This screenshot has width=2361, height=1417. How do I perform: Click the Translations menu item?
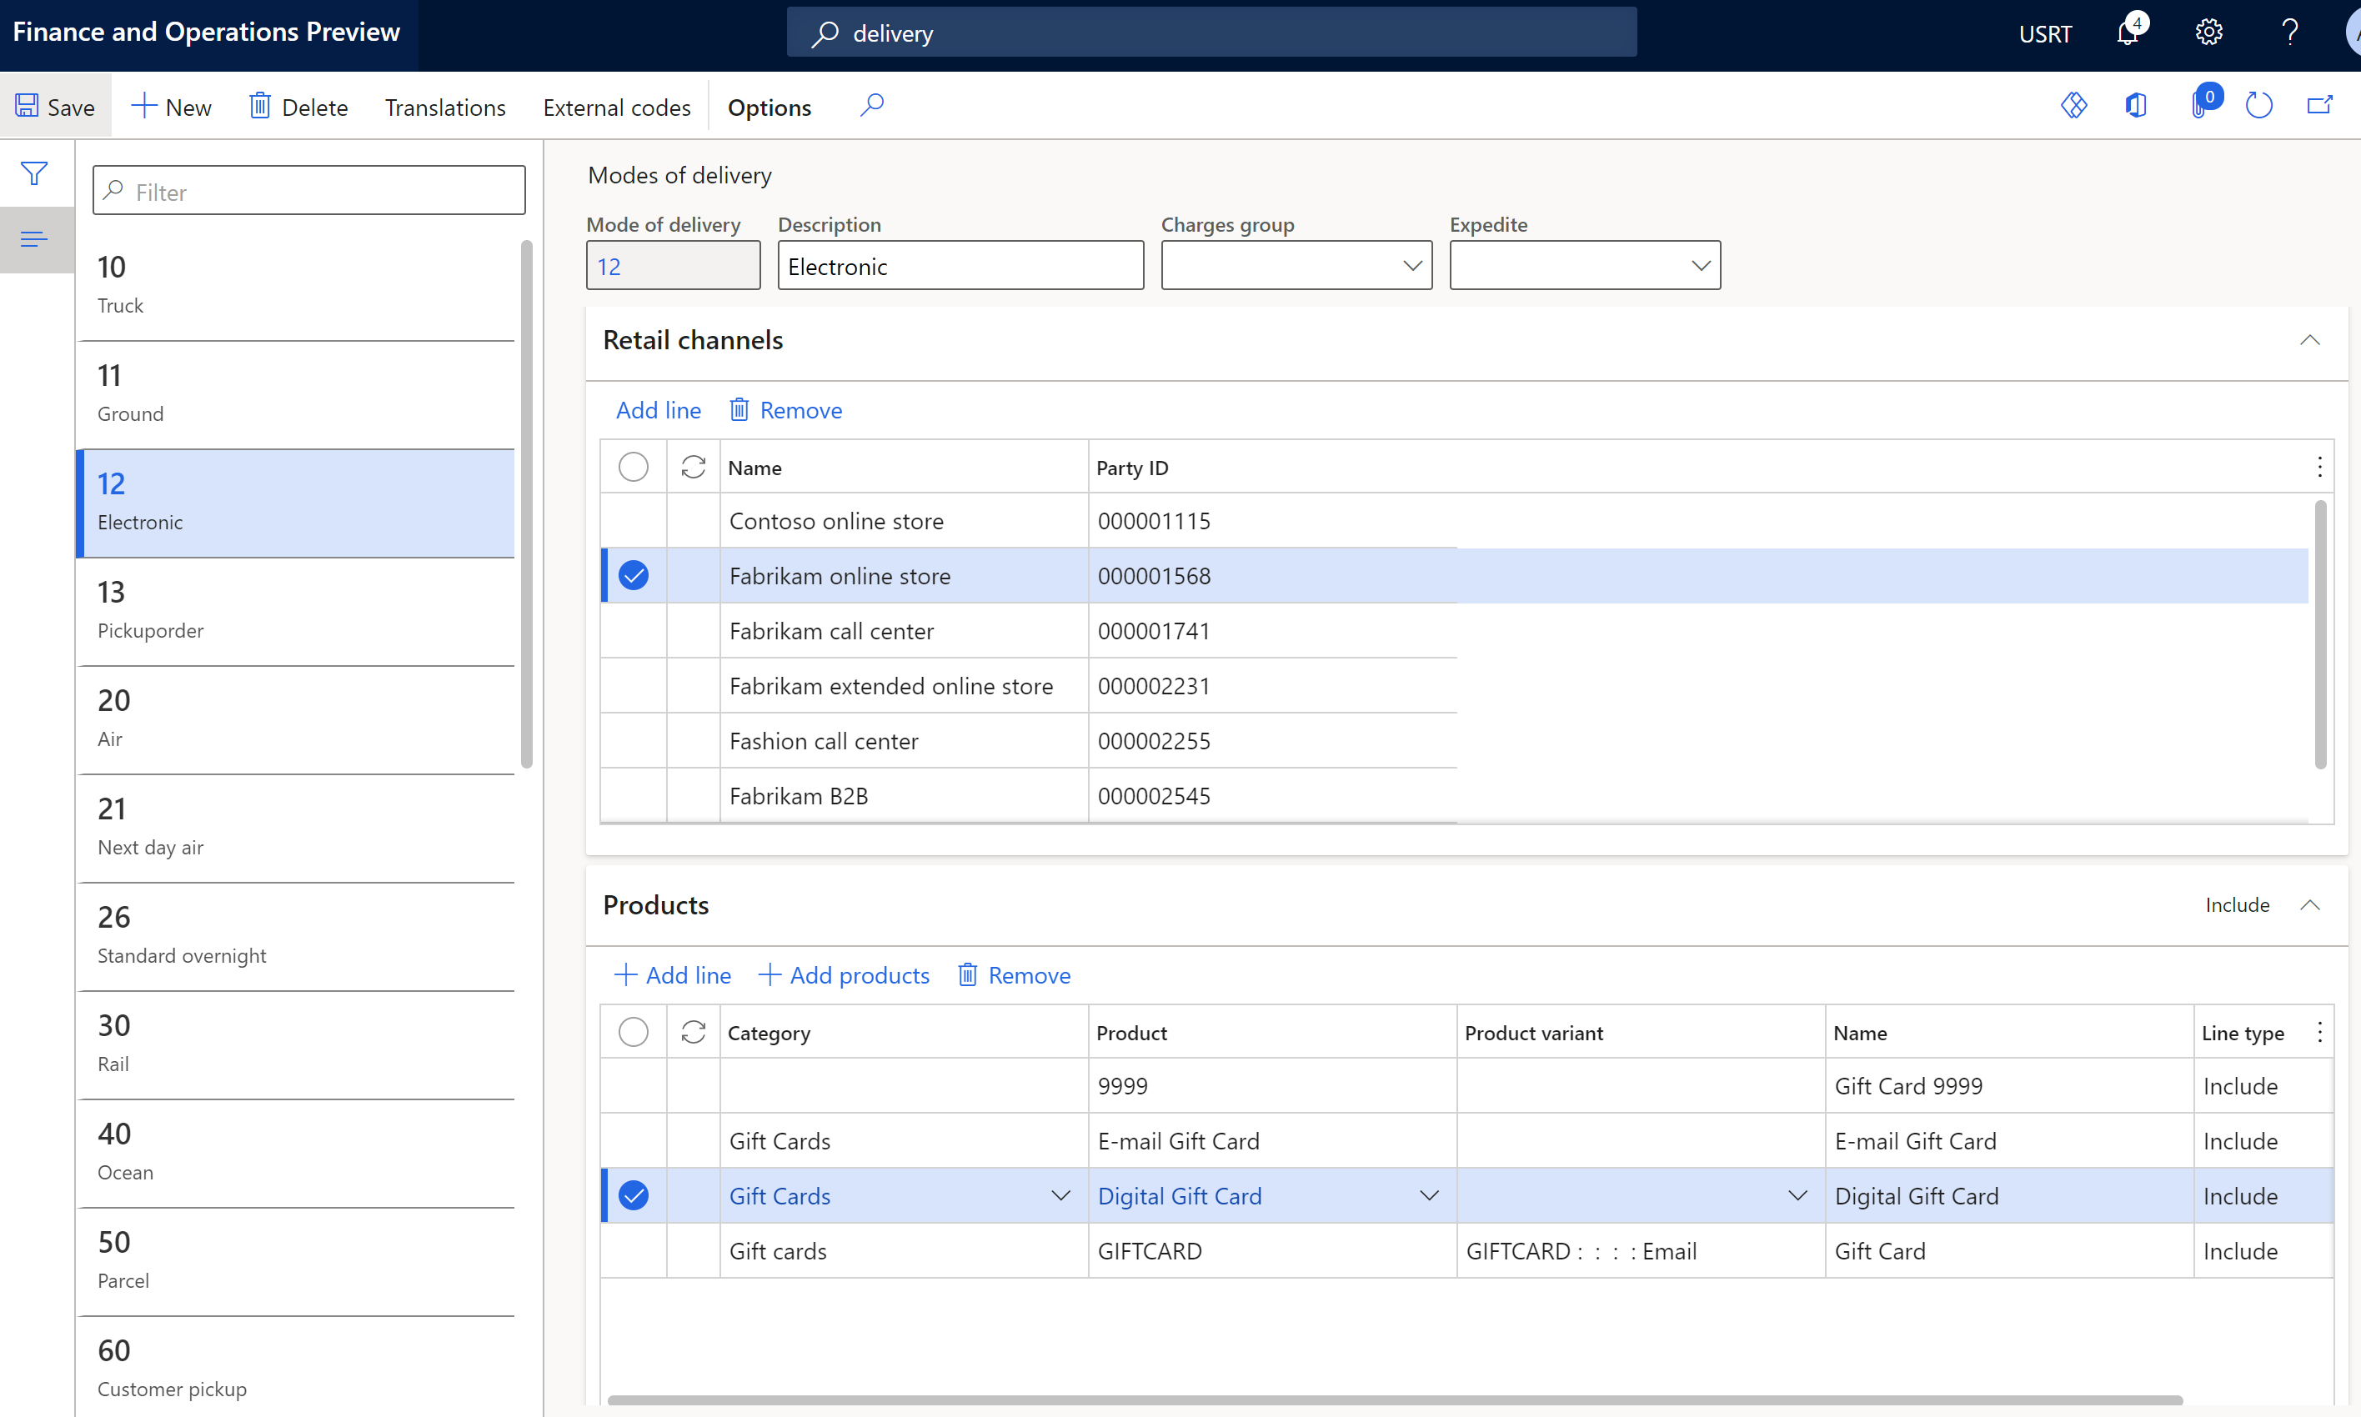pyautogui.click(x=445, y=107)
